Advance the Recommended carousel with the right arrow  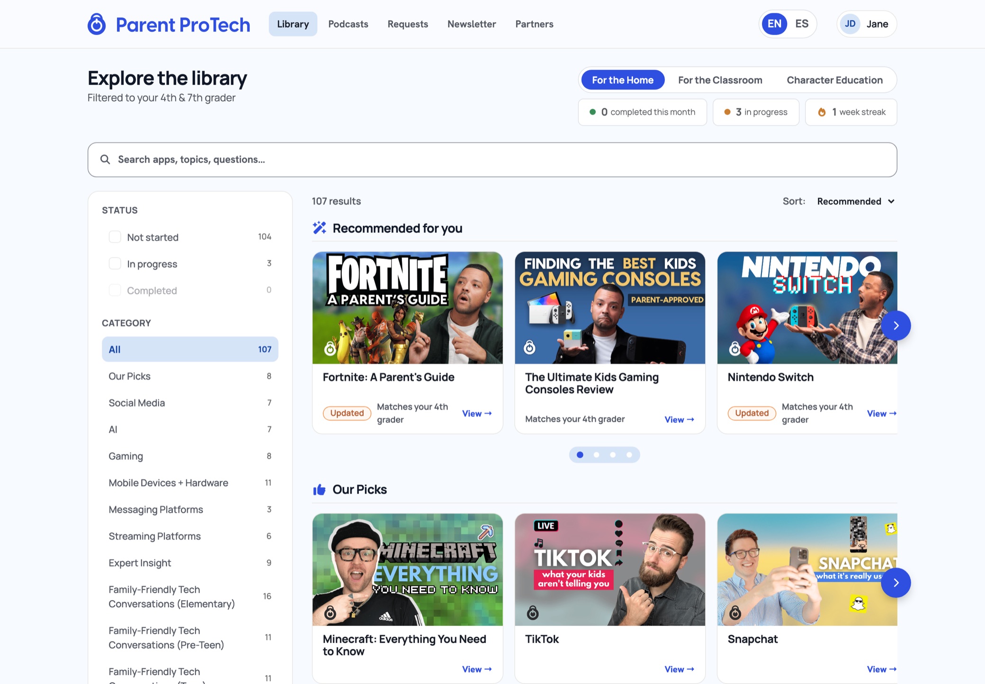(x=895, y=325)
